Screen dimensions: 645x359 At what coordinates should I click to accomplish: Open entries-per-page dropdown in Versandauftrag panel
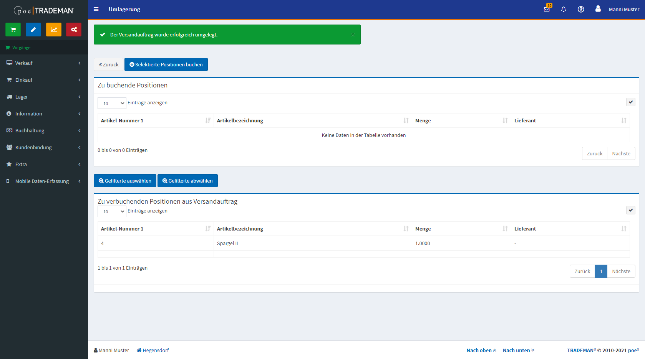pyautogui.click(x=112, y=211)
